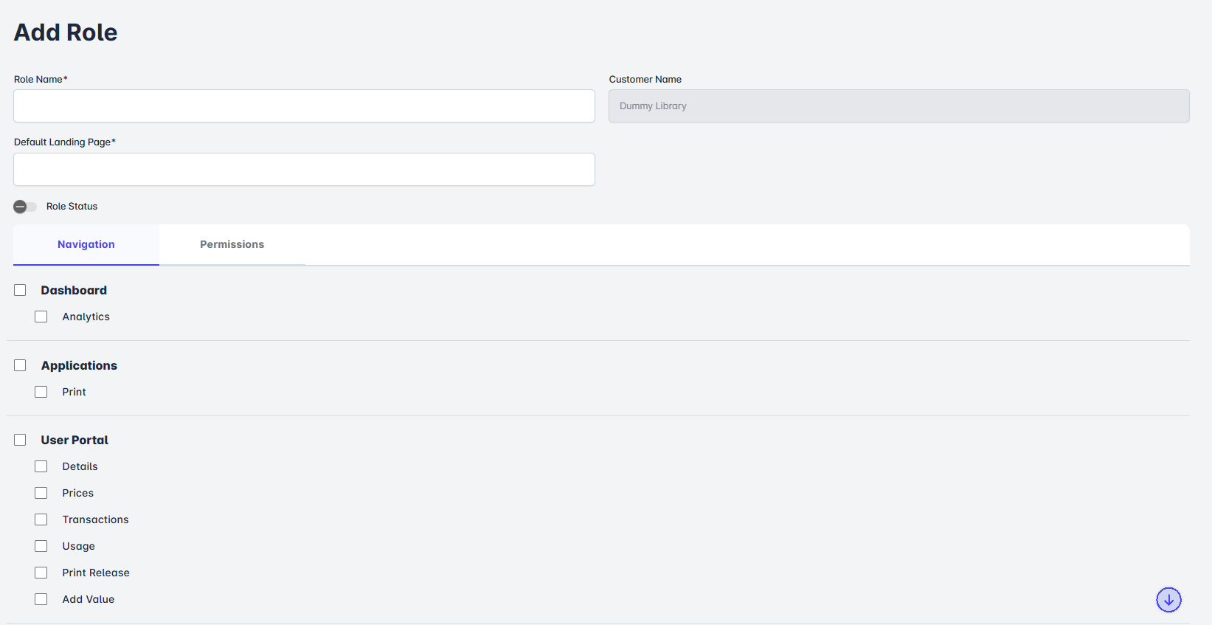Toggle the Role Status switch
Screen dimensions: 1212x625
point(25,207)
